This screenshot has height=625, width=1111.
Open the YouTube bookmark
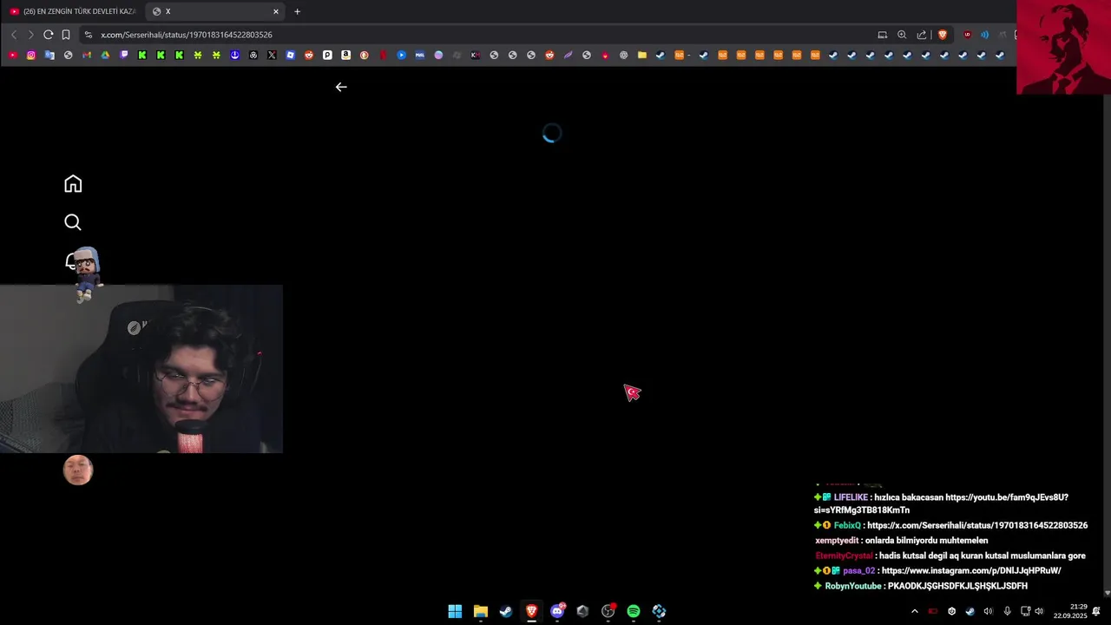(12, 55)
